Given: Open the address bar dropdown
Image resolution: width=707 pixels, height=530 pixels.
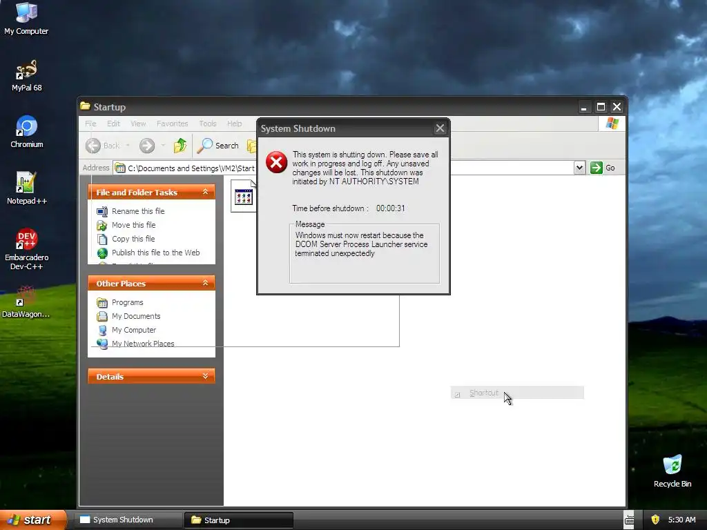Looking at the screenshot, I should (579, 168).
